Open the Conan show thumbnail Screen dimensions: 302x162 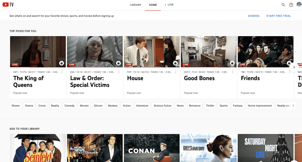[152, 148]
